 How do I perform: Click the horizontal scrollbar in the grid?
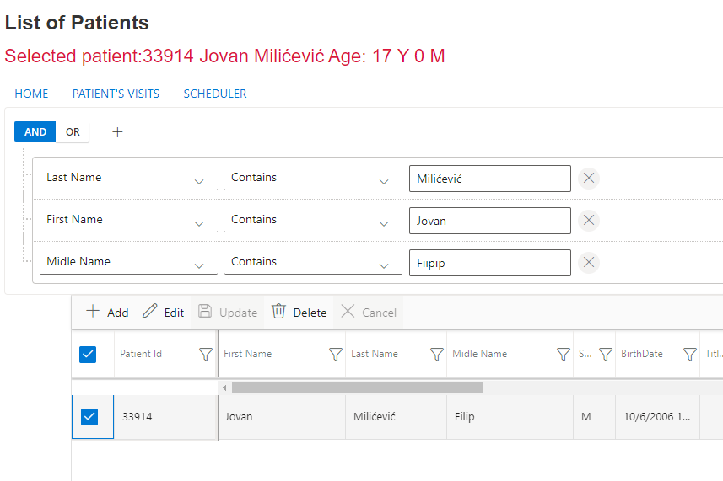[357, 388]
